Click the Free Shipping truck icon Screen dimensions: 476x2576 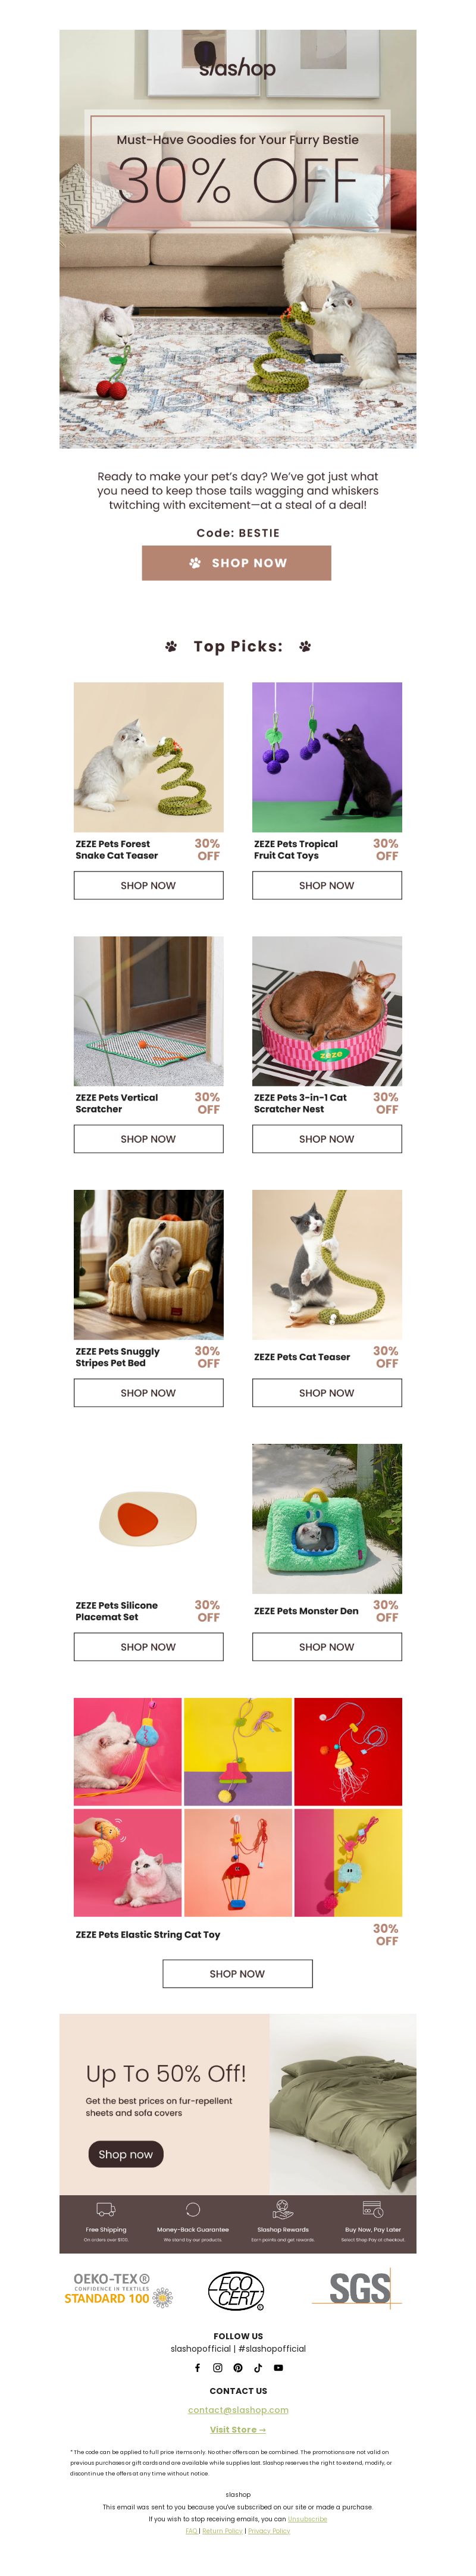coord(106,2209)
